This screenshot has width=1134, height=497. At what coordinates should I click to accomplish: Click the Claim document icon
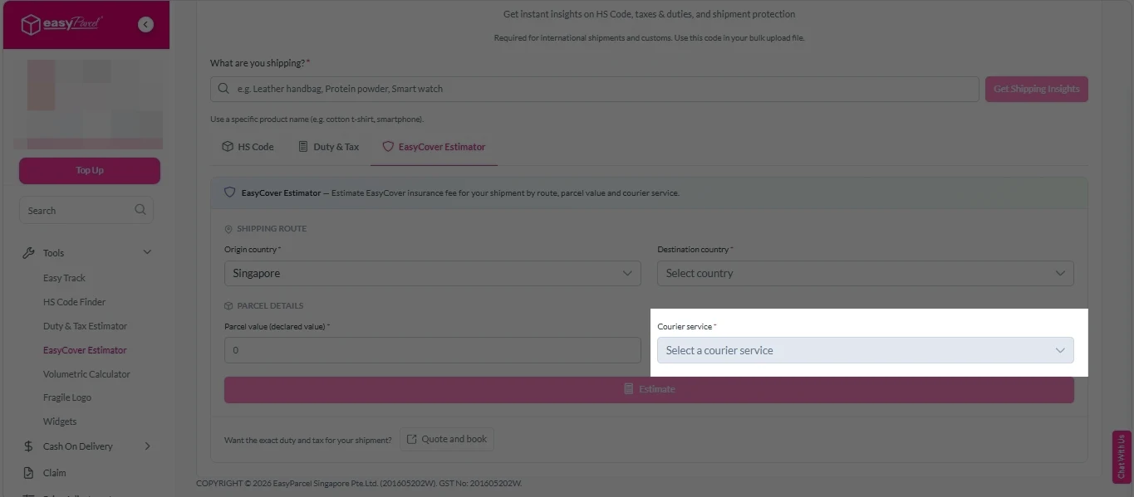point(28,473)
